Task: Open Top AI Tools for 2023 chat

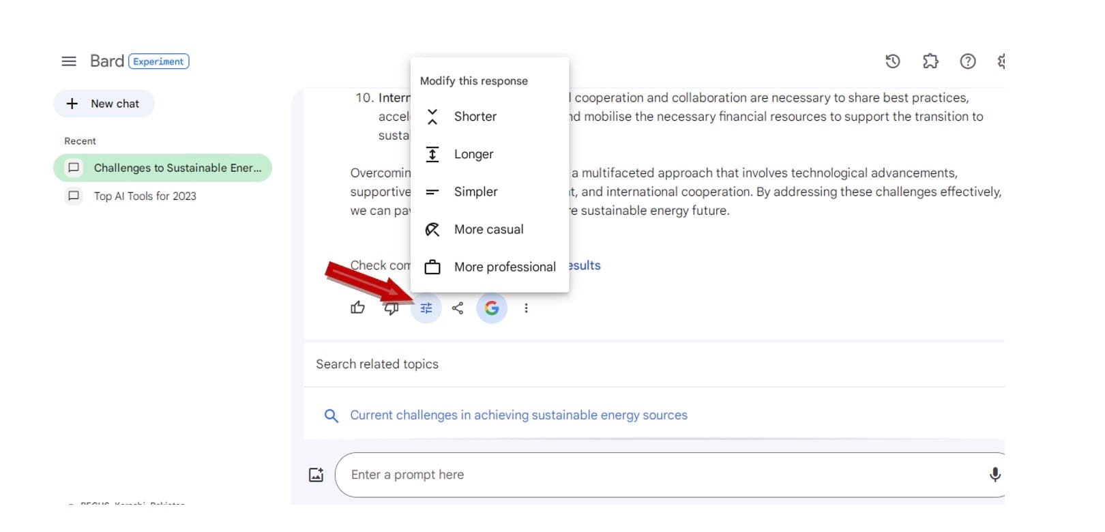Action: point(145,196)
